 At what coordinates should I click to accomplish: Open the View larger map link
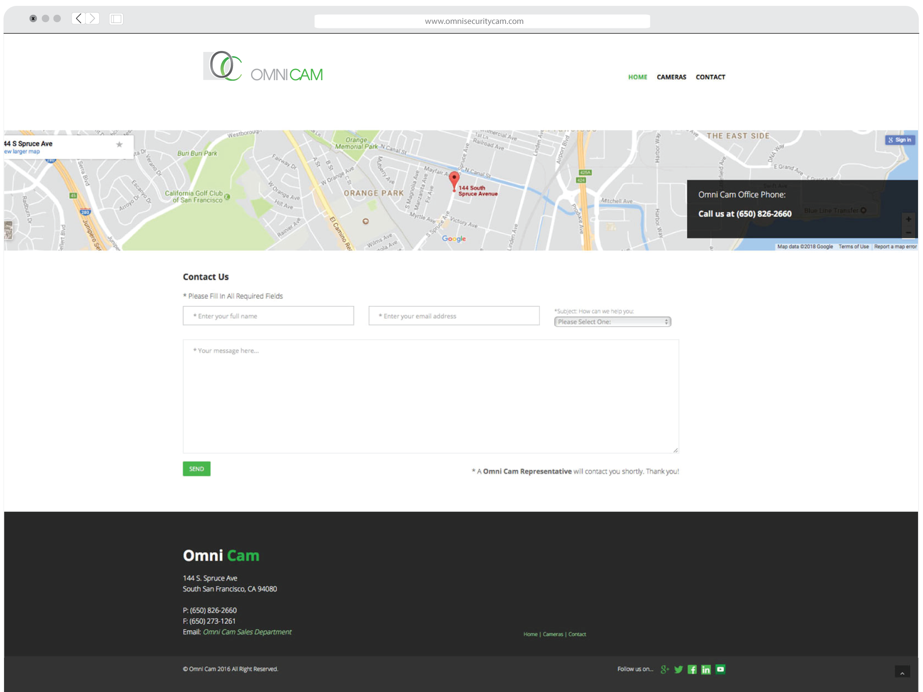click(x=22, y=151)
